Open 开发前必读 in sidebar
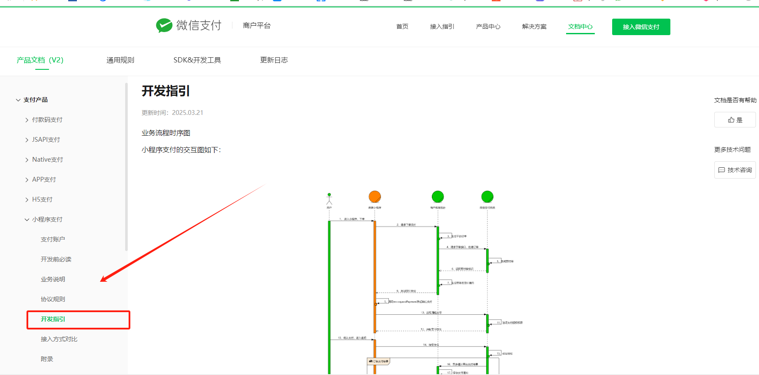 56,259
